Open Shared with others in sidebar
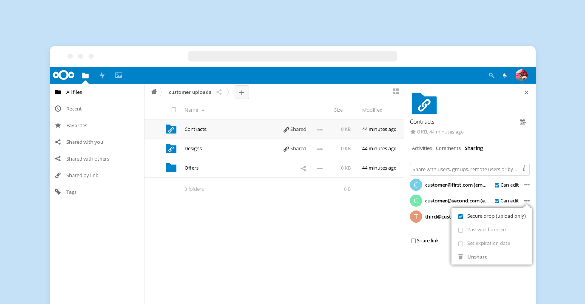 click(x=88, y=159)
